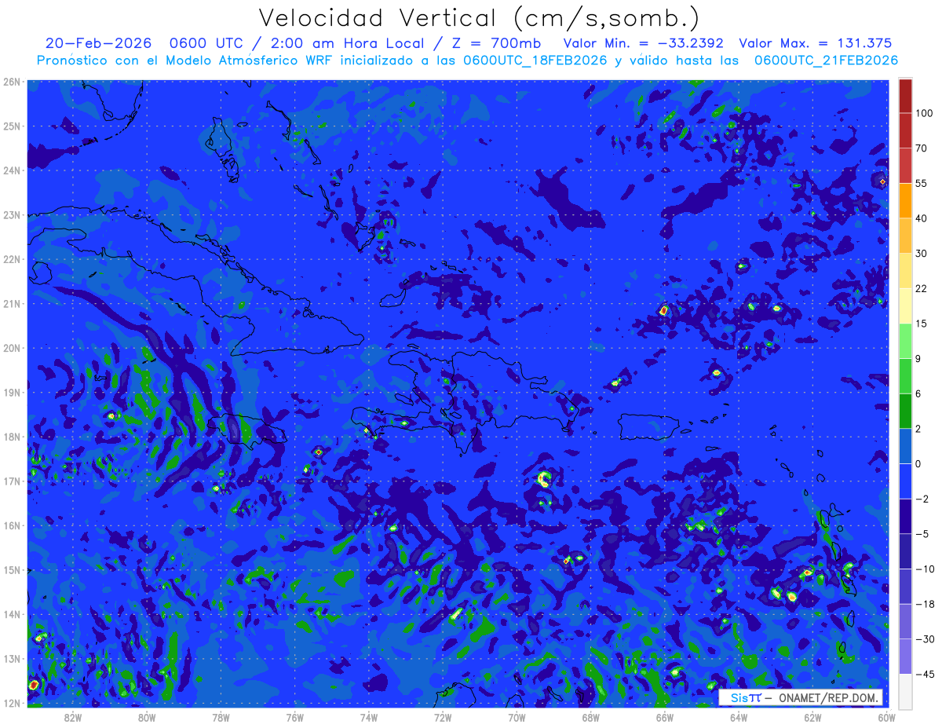The image size is (942, 728).
Task: Click the colorbar label '100'
Action: coord(924,113)
